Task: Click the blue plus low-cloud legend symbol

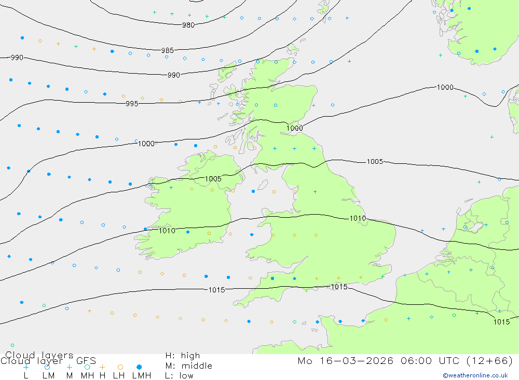Action: [x=26, y=367]
